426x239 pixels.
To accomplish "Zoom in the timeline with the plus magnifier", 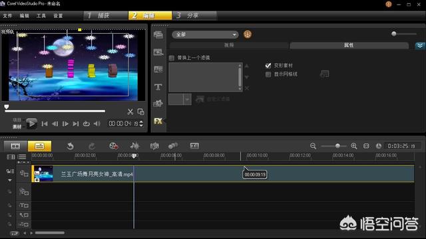I will (x=353, y=146).
